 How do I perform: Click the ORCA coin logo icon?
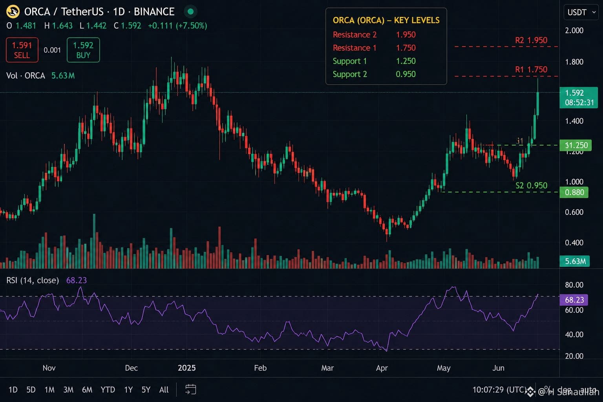13,12
